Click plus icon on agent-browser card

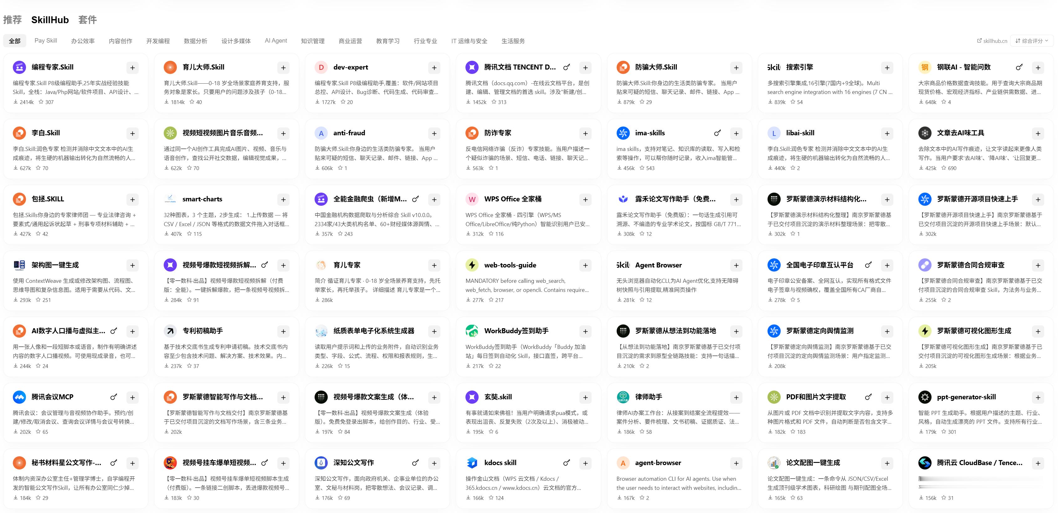pyautogui.click(x=736, y=463)
